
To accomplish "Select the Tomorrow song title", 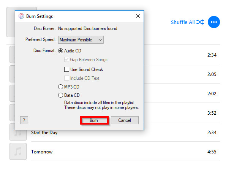I will [x=42, y=152].
